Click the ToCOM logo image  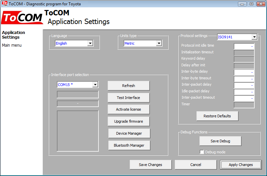click(22, 18)
